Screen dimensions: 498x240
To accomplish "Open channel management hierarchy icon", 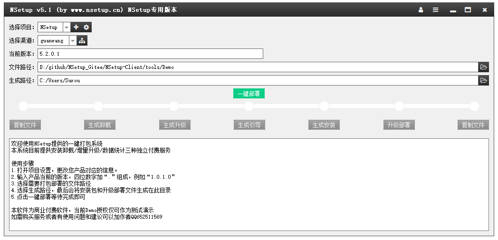I will 82,41.
